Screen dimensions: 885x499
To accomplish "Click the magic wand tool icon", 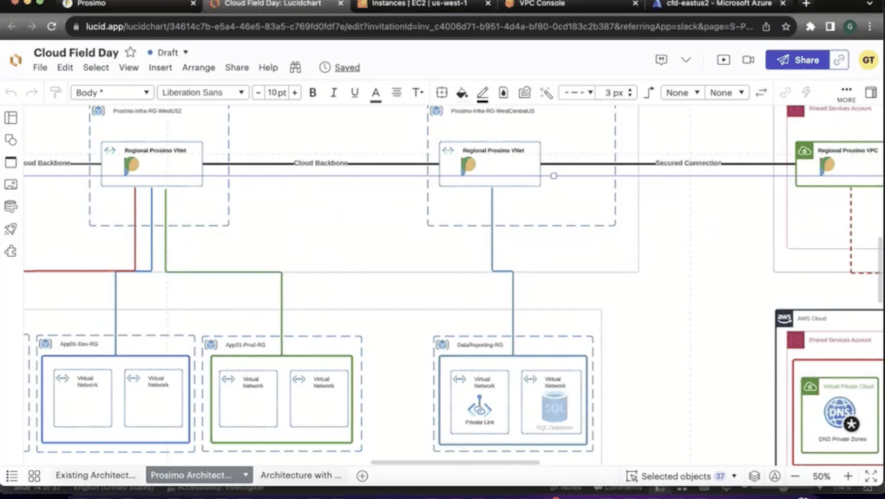I will pyautogui.click(x=546, y=93).
